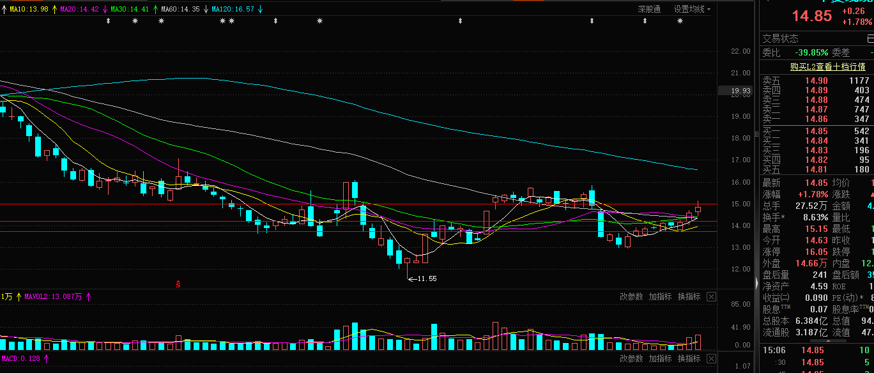Click the red S marker on chart
This screenshot has height=373, width=874.
tap(178, 284)
